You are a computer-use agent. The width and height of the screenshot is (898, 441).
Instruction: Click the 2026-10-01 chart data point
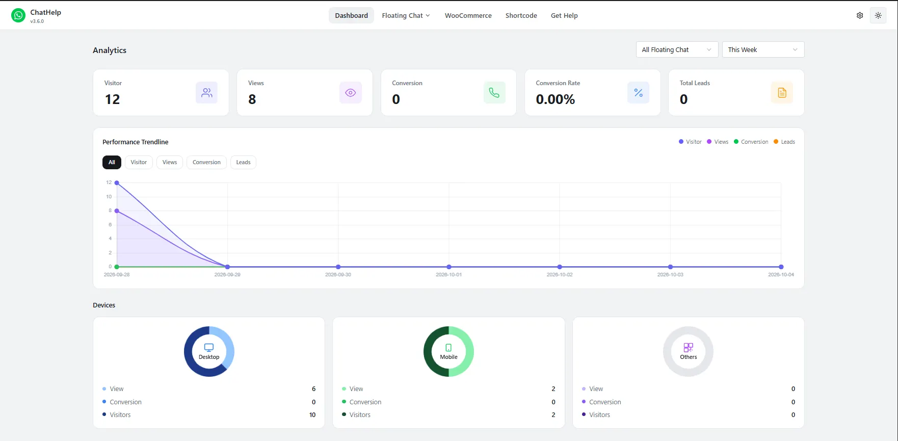pyautogui.click(x=449, y=267)
